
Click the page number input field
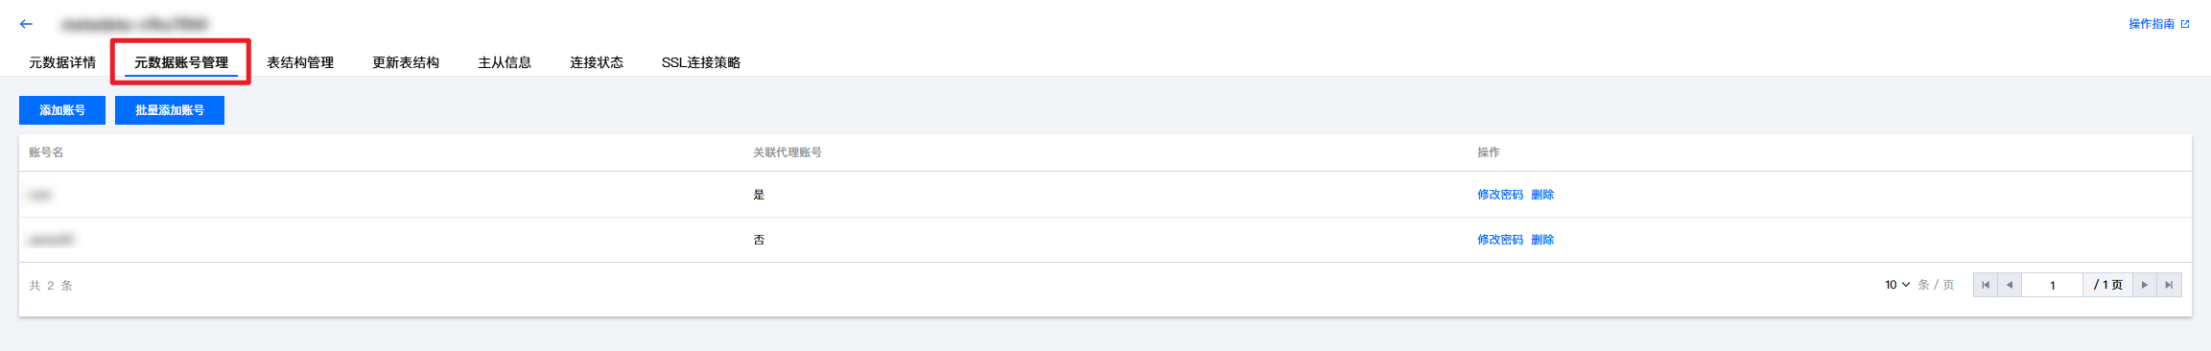2053,285
